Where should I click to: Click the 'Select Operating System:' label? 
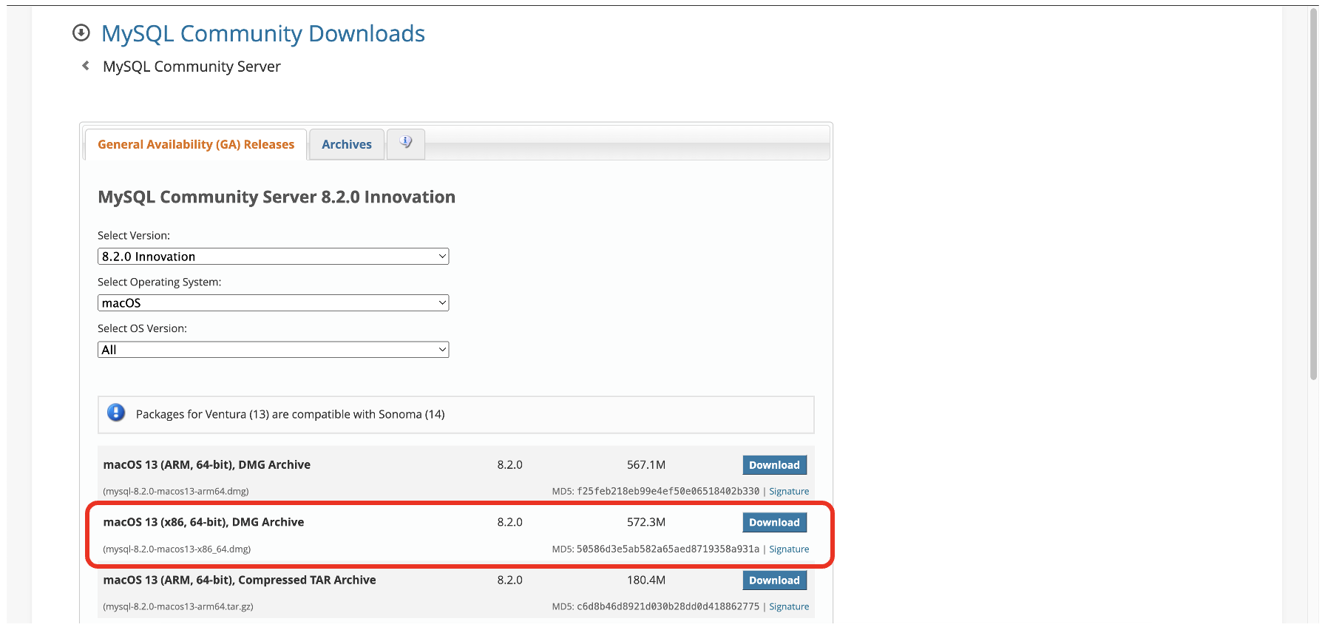[x=160, y=282]
